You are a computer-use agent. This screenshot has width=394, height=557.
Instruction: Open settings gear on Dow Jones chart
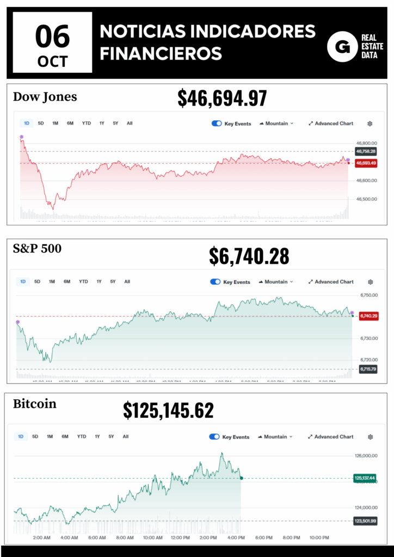click(370, 123)
